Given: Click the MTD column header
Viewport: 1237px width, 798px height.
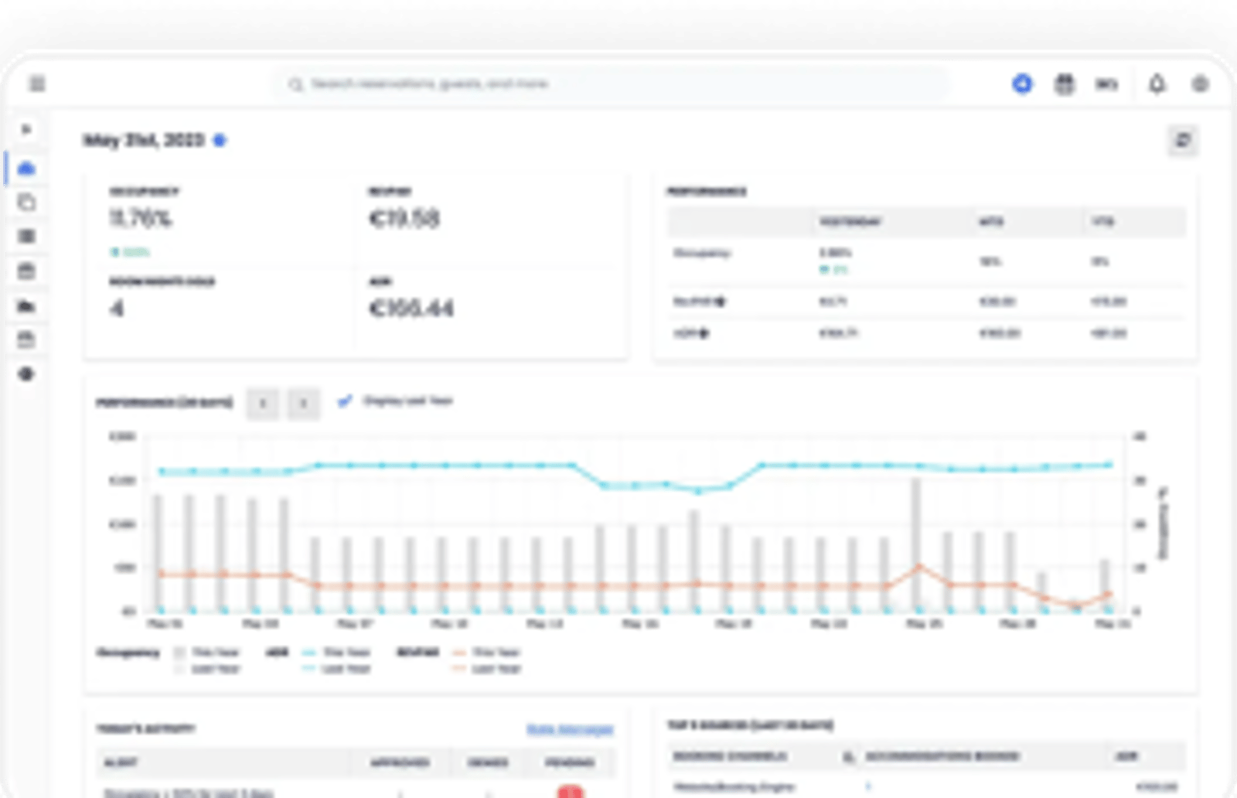Looking at the screenshot, I should pos(991,222).
